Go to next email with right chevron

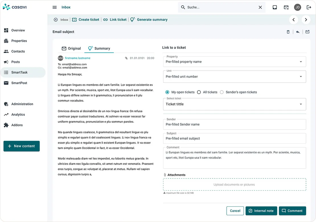pos(306,20)
